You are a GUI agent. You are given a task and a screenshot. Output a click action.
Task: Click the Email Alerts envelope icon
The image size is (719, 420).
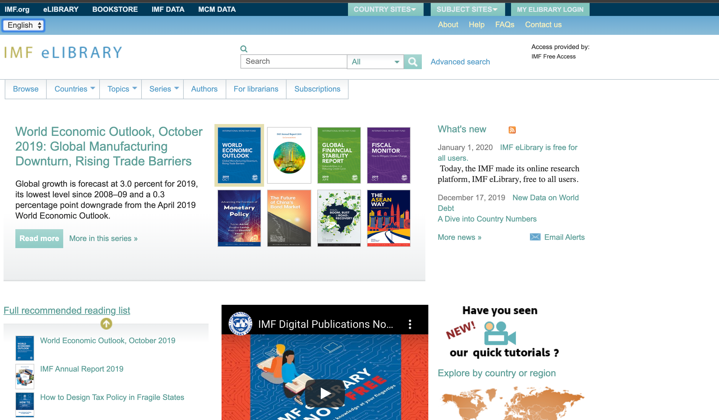point(535,237)
